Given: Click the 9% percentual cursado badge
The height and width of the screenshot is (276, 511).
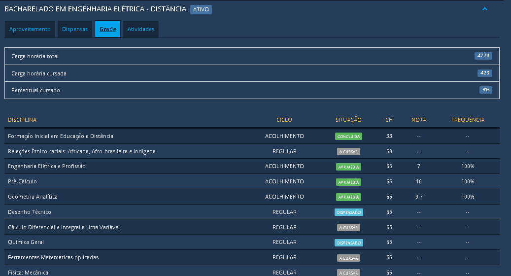Looking at the screenshot, I should pos(485,90).
